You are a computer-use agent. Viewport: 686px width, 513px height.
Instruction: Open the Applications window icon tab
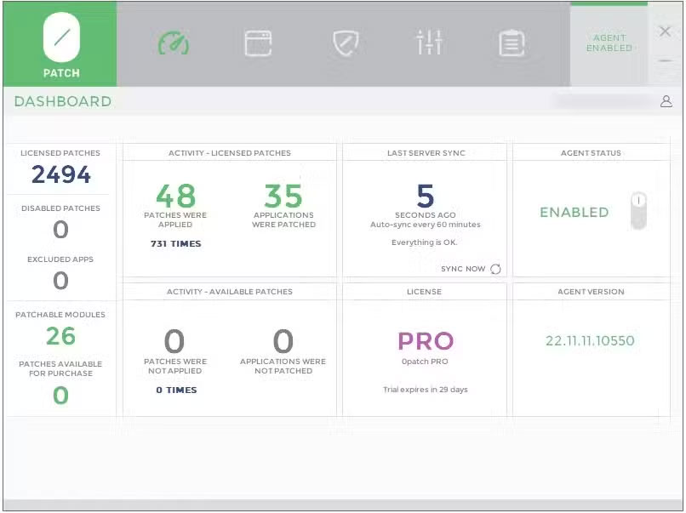pyautogui.click(x=258, y=43)
